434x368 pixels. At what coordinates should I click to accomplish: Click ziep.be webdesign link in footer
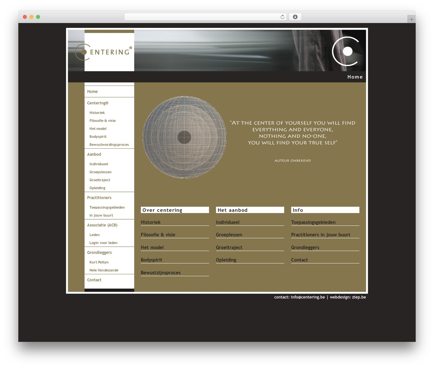359,297
